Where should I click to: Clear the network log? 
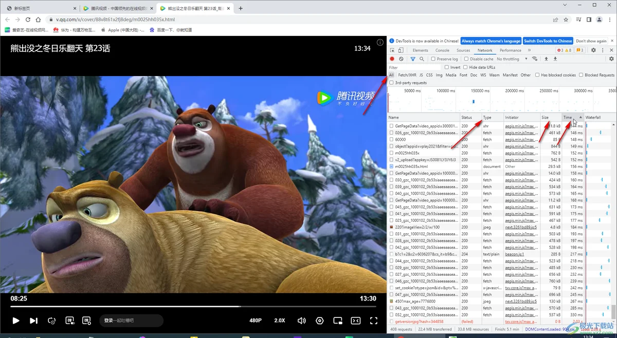(401, 59)
